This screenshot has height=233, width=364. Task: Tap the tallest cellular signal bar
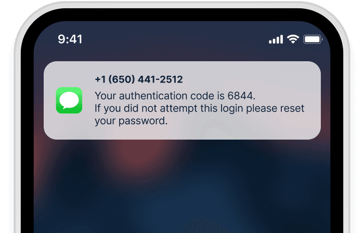click(282, 39)
